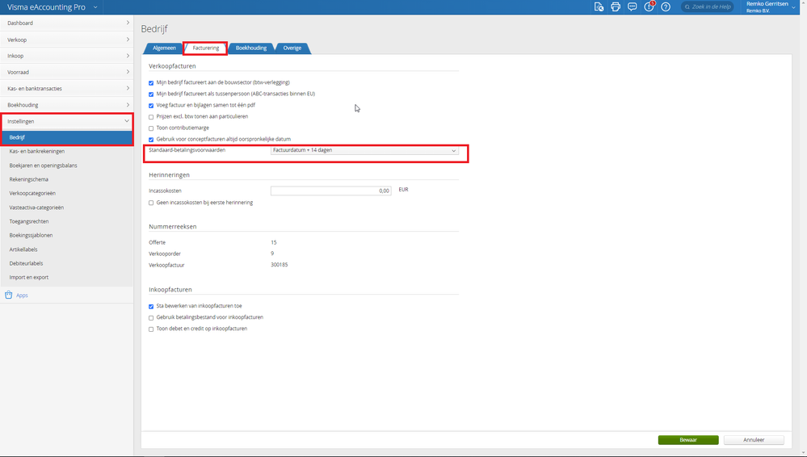View notifications alert icon with red badge
The height and width of the screenshot is (457, 807).
point(649,6)
